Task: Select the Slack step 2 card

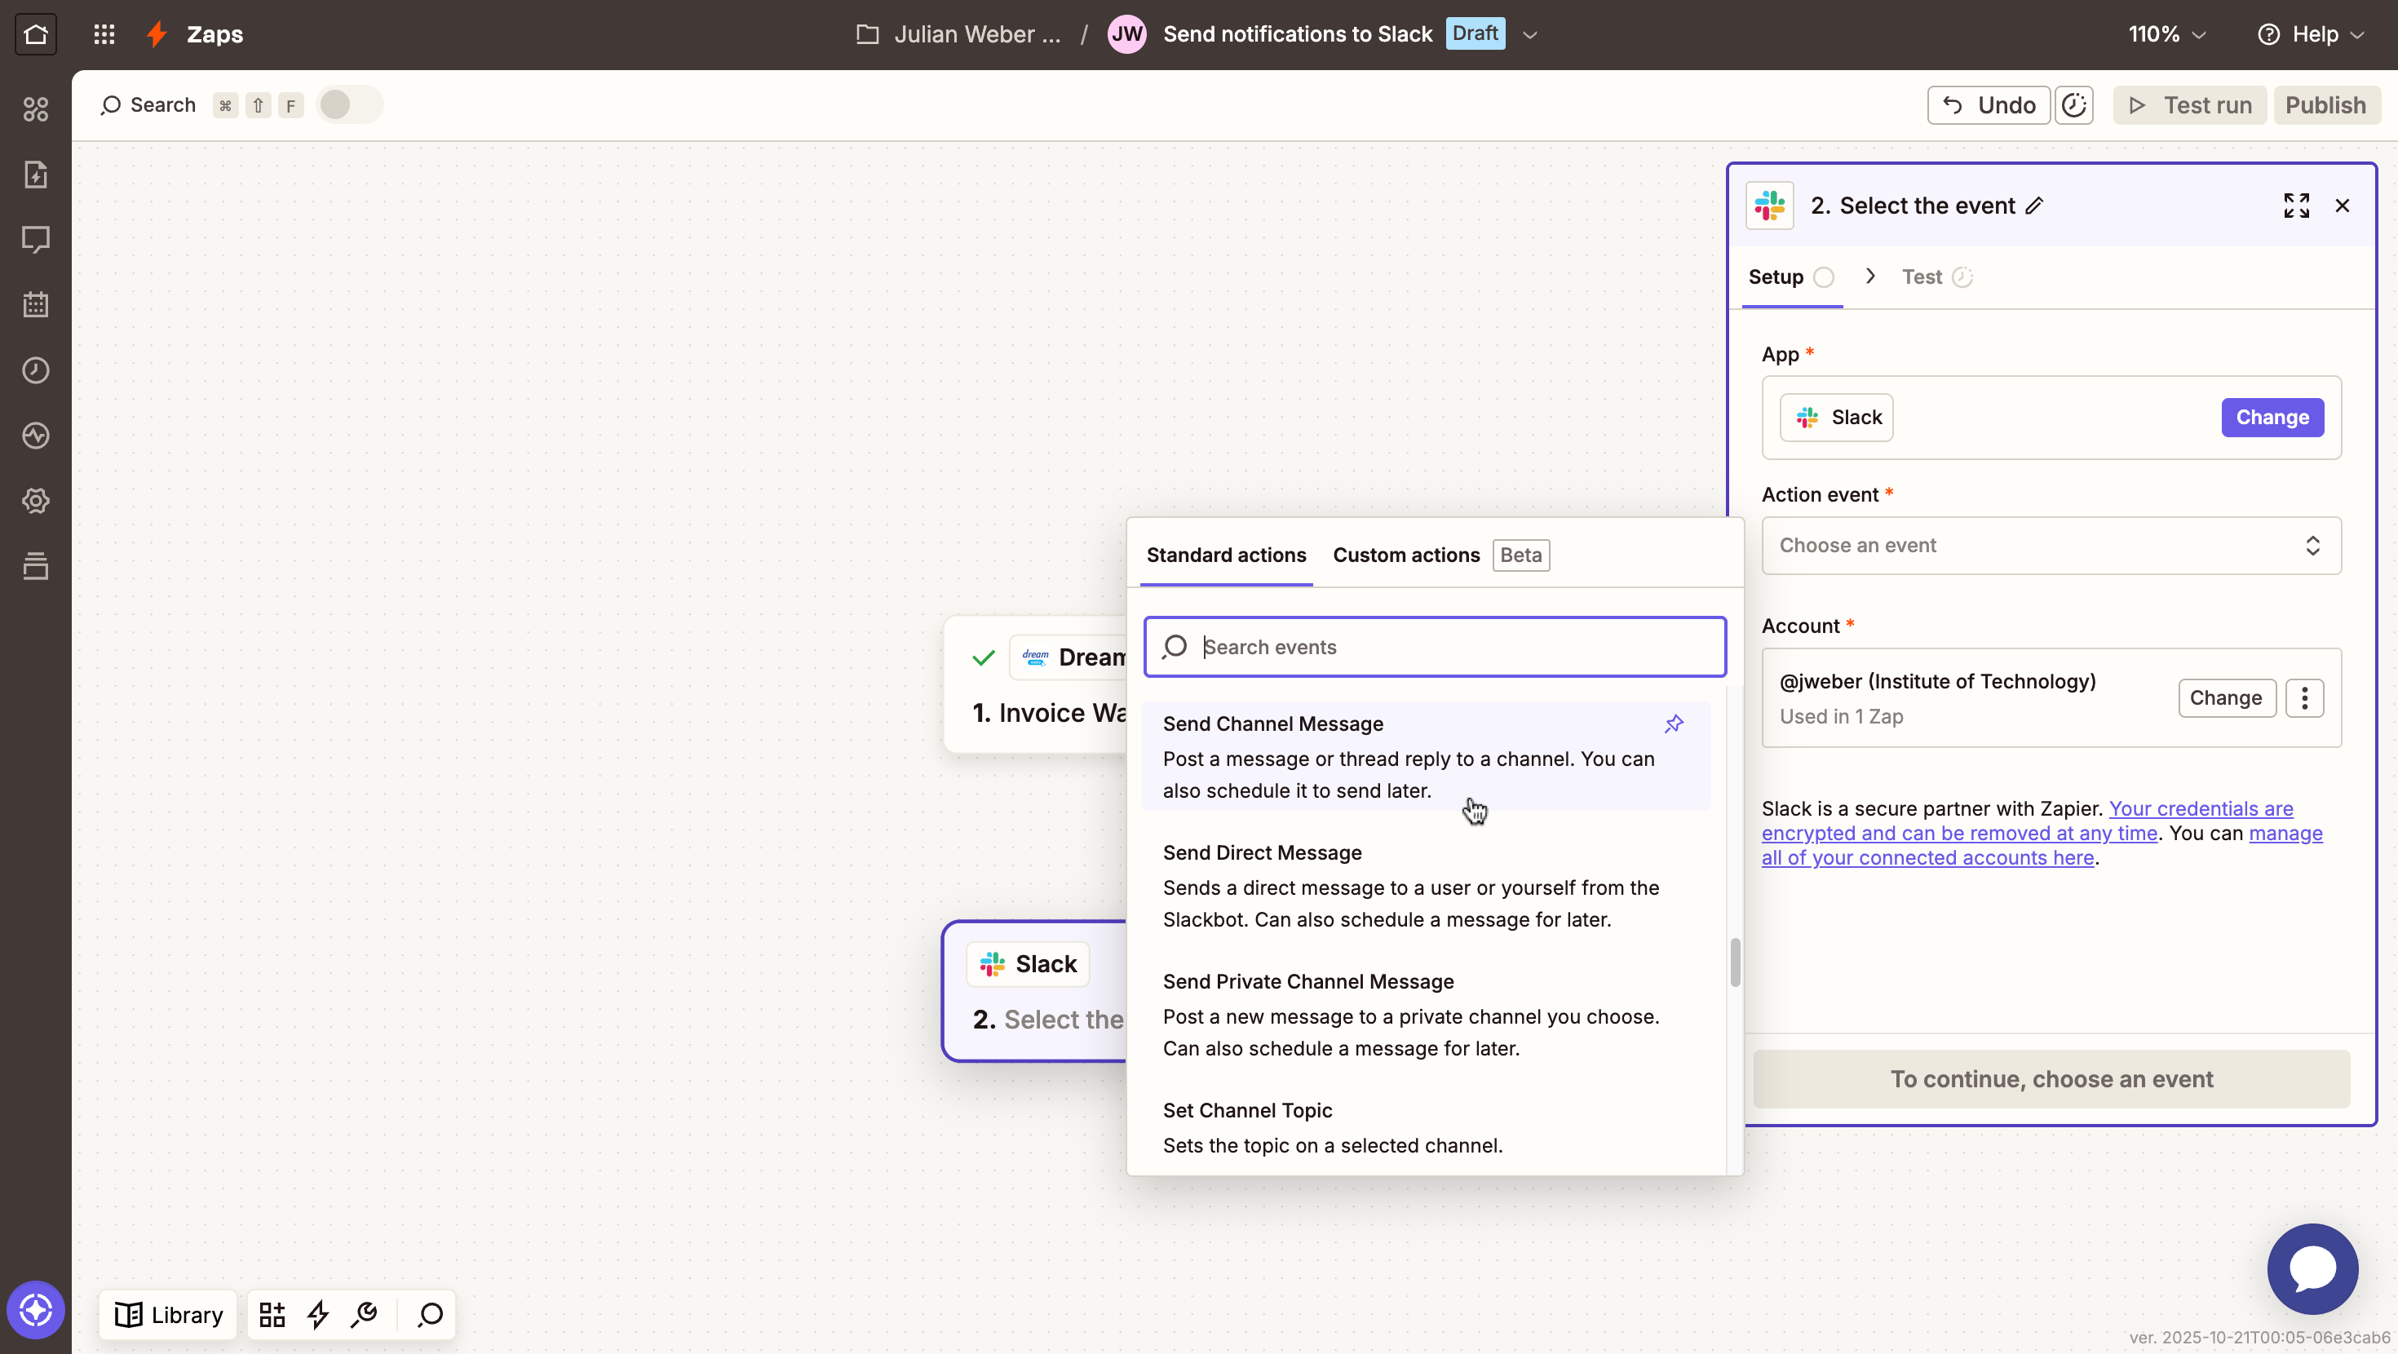Action: [1035, 991]
